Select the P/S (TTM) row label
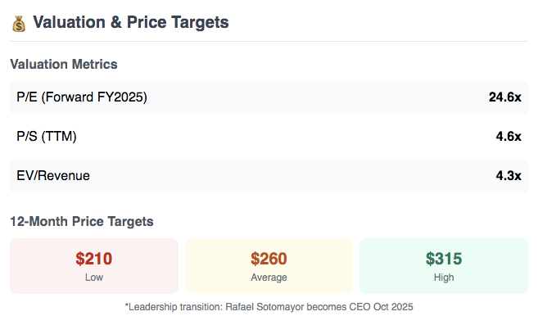547x325 pixels. click(47, 137)
